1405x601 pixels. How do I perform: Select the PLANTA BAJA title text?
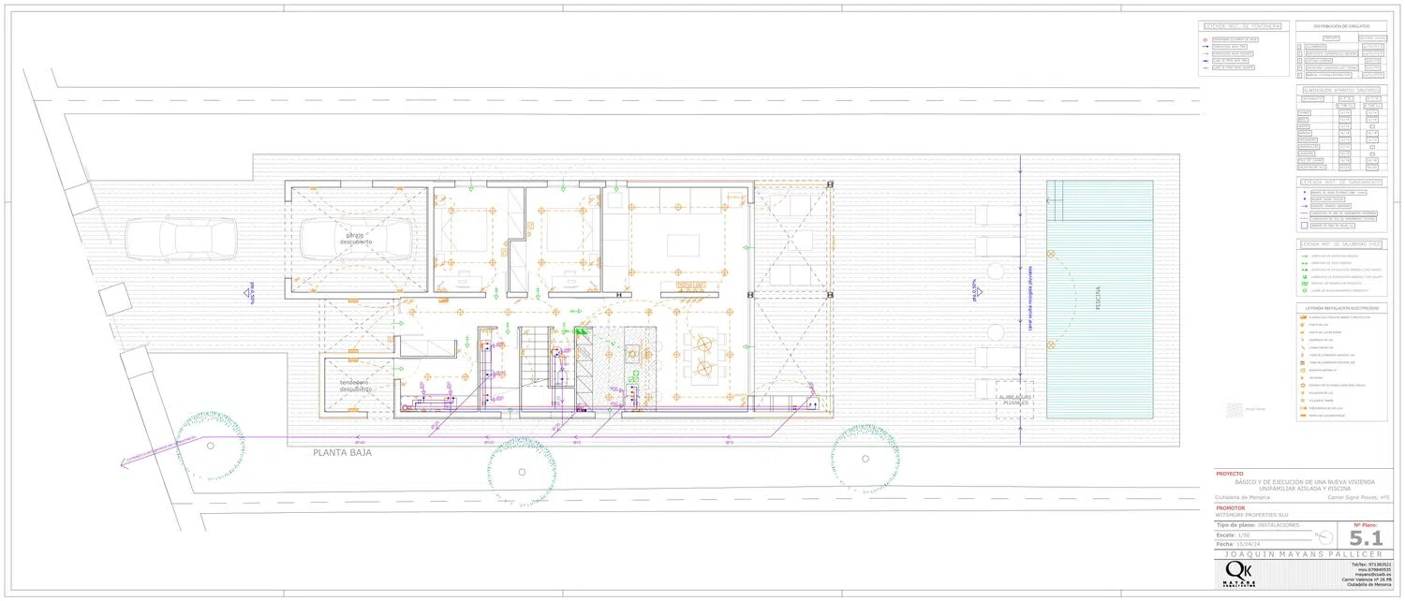[342, 452]
